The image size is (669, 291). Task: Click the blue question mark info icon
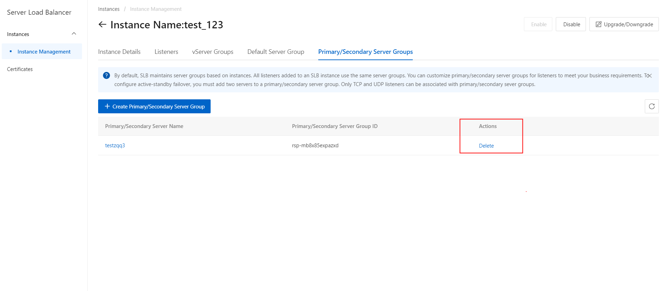(107, 76)
